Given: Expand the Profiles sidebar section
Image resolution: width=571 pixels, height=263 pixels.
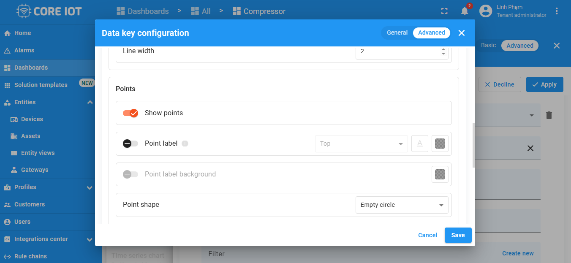Looking at the screenshot, I should tap(90, 187).
